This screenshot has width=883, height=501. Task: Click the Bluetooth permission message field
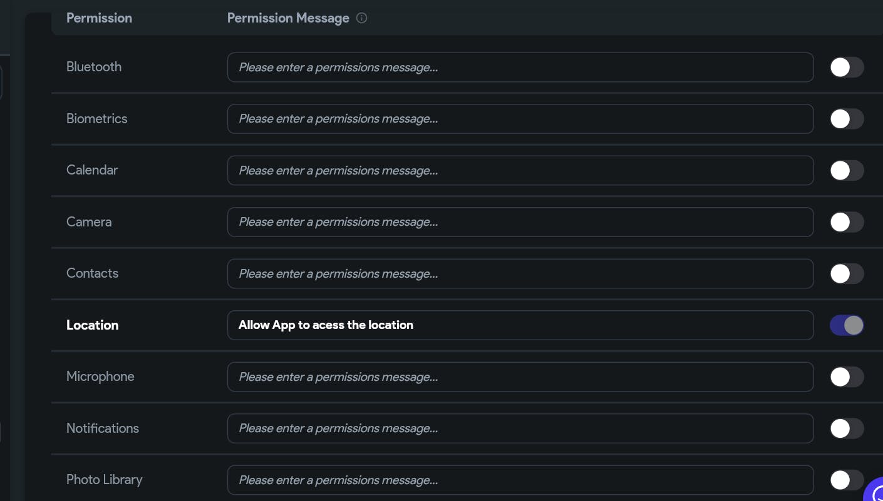coord(520,68)
